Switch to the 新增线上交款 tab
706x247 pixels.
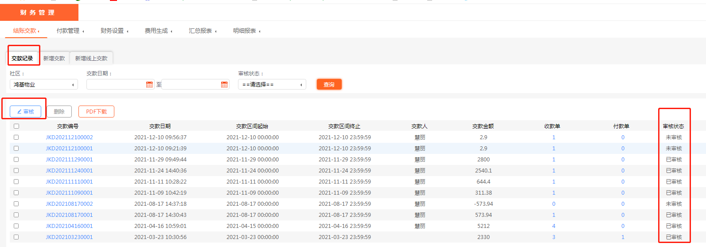pyautogui.click(x=91, y=59)
